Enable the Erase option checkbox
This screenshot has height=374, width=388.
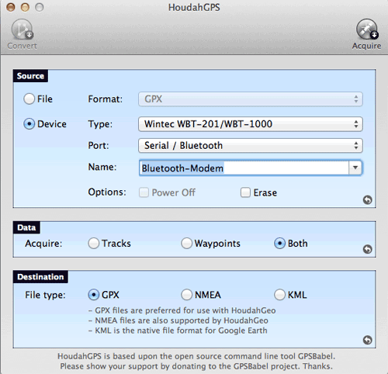[x=245, y=192]
